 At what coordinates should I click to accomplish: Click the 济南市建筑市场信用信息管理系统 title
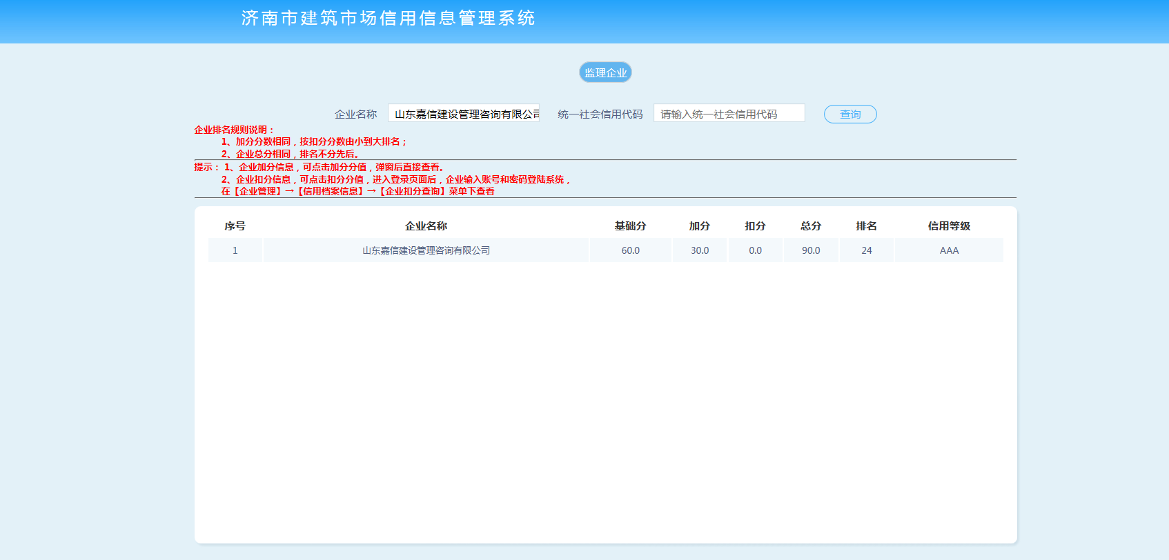click(x=389, y=18)
